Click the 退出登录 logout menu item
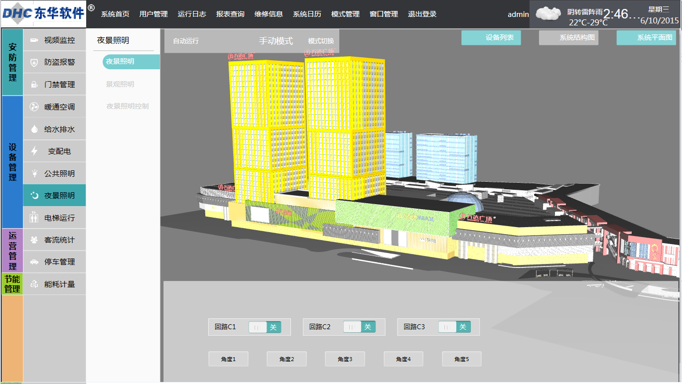 click(x=422, y=14)
